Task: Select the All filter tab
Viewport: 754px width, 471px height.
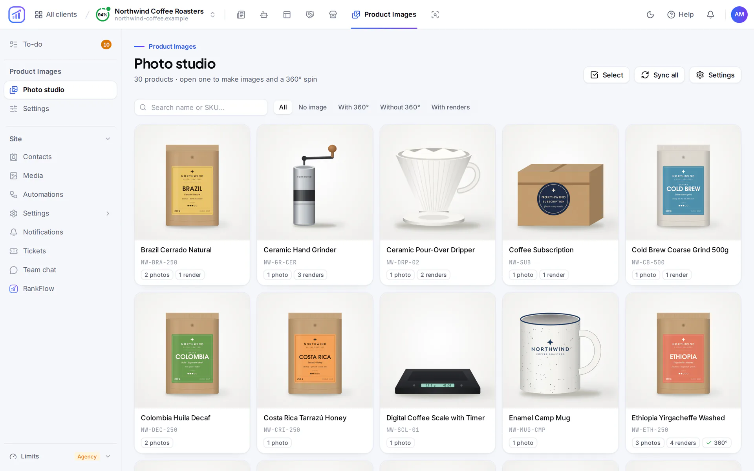Action: [x=283, y=107]
